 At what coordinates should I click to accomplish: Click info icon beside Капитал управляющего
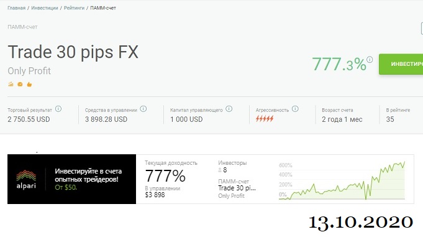coord(229,109)
